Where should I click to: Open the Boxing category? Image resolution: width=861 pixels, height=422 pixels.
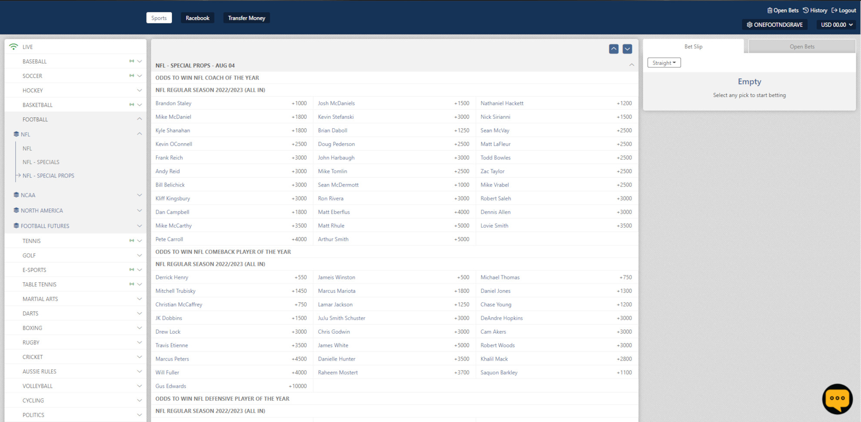click(x=76, y=328)
